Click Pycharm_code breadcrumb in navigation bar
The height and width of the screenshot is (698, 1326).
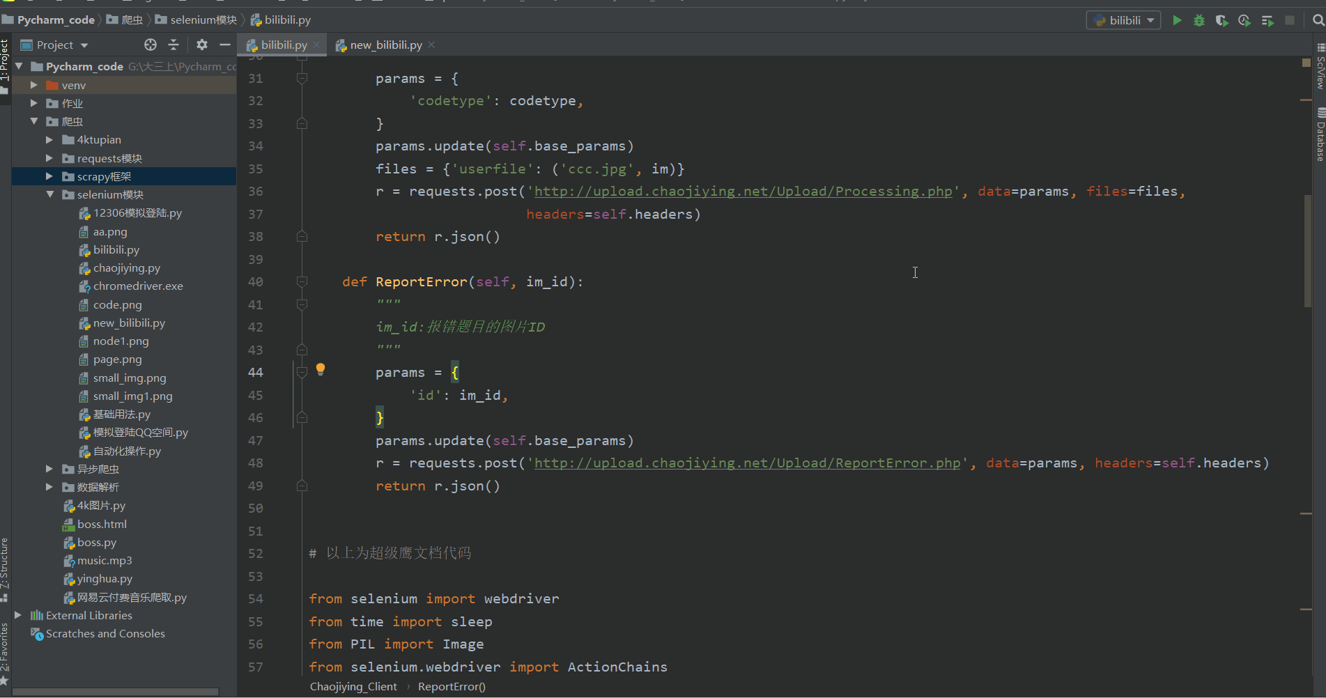(49, 20)
